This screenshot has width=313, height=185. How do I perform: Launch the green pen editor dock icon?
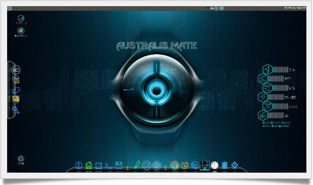pyautogui.click(x=137, y=165)
